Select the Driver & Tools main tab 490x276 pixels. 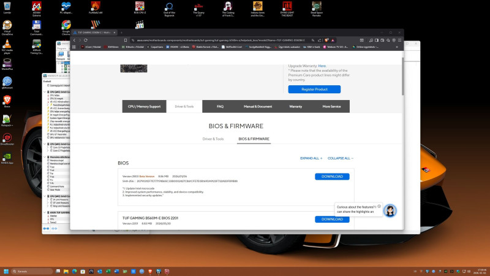tap(184, 106)
